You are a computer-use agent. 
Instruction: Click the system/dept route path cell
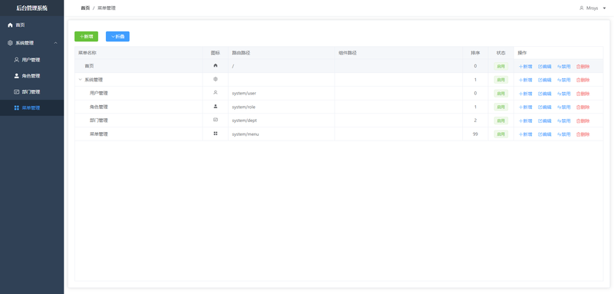click(281, 121)
